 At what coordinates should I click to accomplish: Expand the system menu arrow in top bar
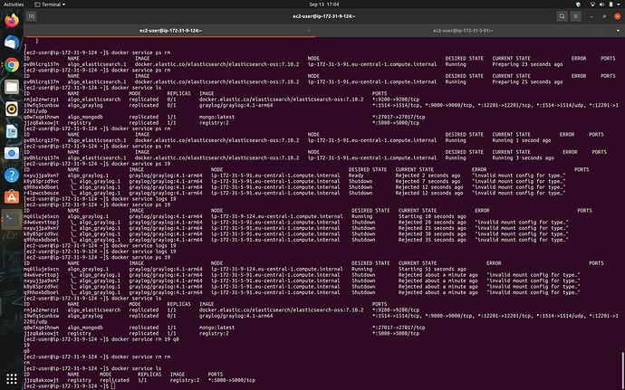click(x=619, y=5)
